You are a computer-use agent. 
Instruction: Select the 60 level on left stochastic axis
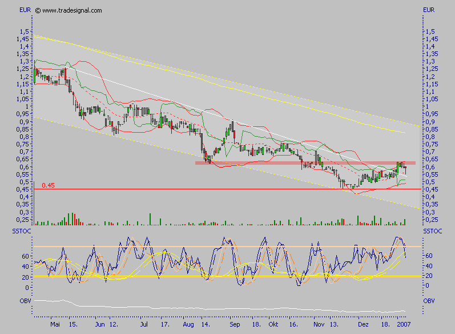tap(26, 256)
